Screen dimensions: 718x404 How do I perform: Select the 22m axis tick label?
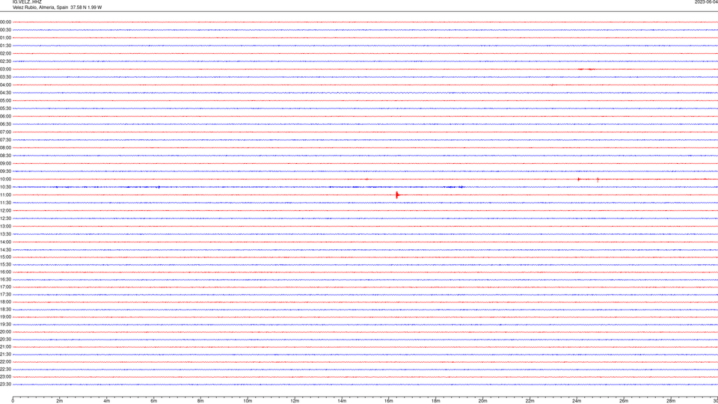point(530,401)
